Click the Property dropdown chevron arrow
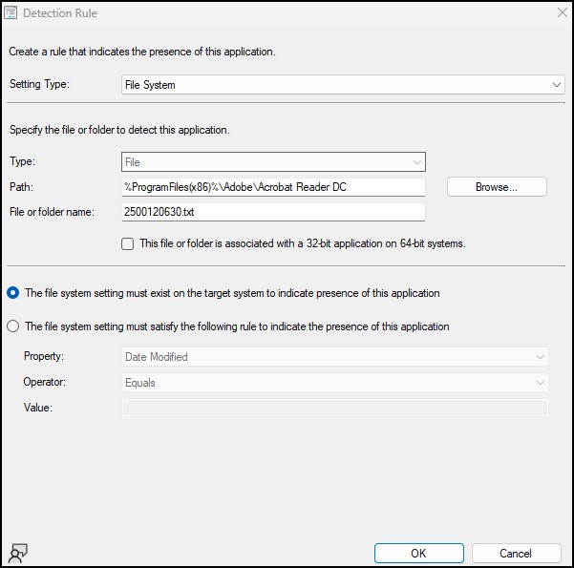This screenshot has width=574, height=568. tap(540, 357)
